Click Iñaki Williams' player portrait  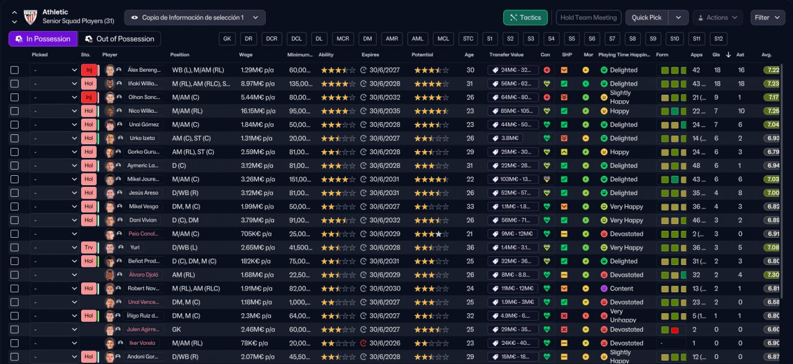click(110, 84)
